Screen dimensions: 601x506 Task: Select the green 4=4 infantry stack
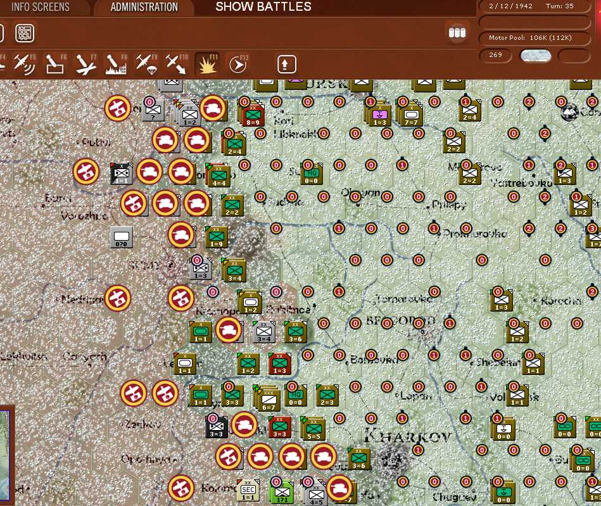point(219,177)
